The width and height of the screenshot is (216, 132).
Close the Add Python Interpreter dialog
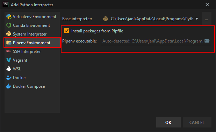207,5
